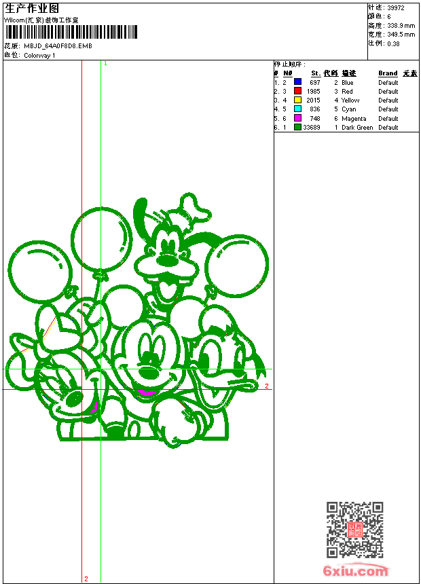The width and height of the screenshot is (421, 584).
Task: Click the 'Cyan' description text
Action: pyautogui.click(x=349, y=109)
